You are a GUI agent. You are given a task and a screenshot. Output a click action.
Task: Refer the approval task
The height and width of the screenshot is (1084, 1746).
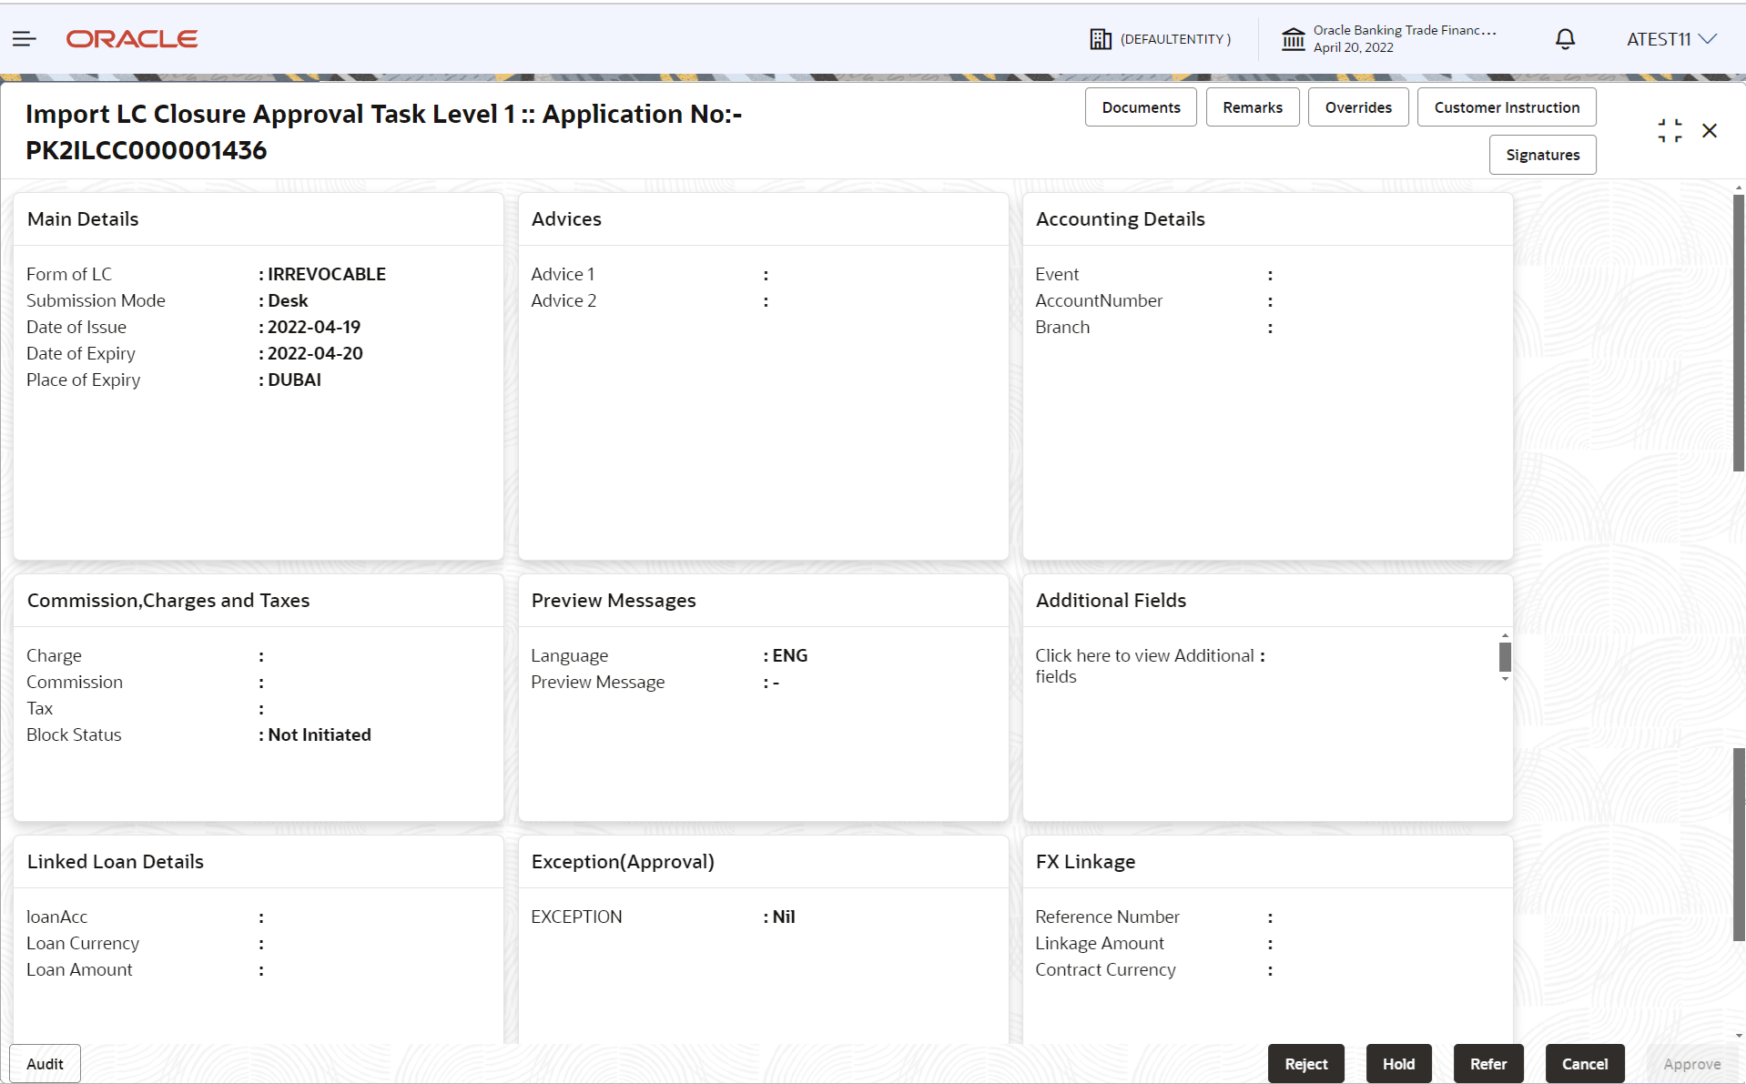1487,1063
